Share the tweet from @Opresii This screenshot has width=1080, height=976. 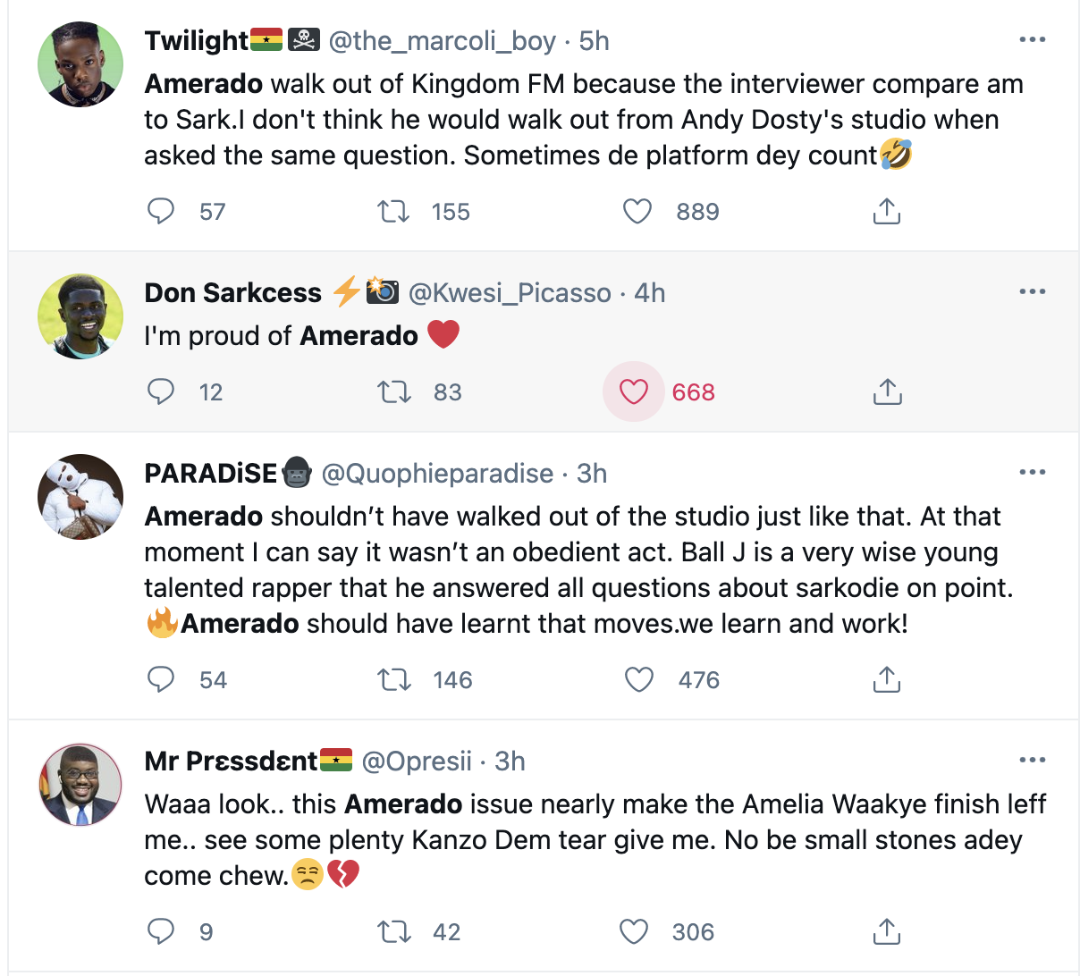(886, 931)
